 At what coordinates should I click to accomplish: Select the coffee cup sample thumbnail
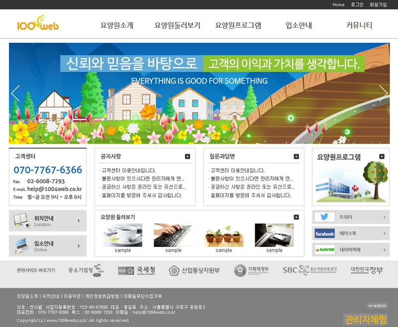(122, 235)
